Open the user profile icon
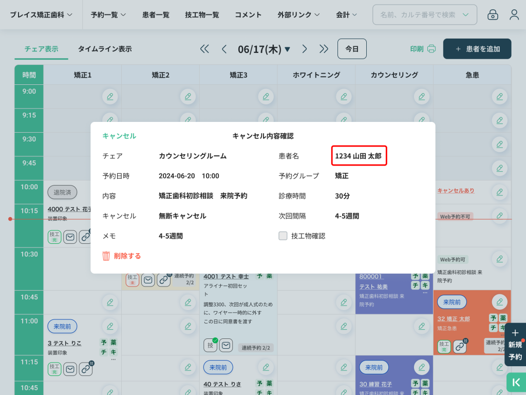This screenshot has width=526, height=395. tap(514, 15)
